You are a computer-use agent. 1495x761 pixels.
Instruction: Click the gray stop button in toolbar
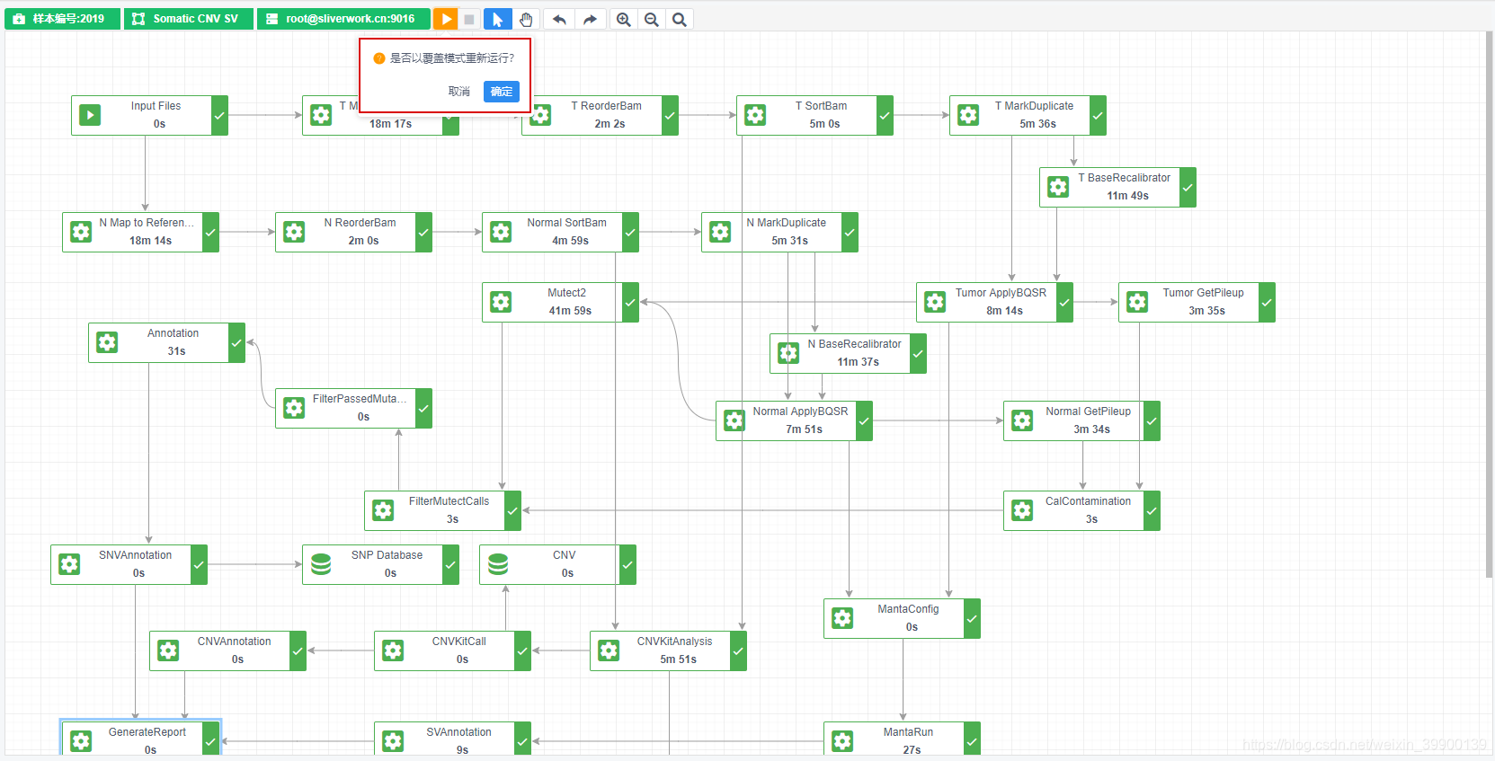(469, 19)
